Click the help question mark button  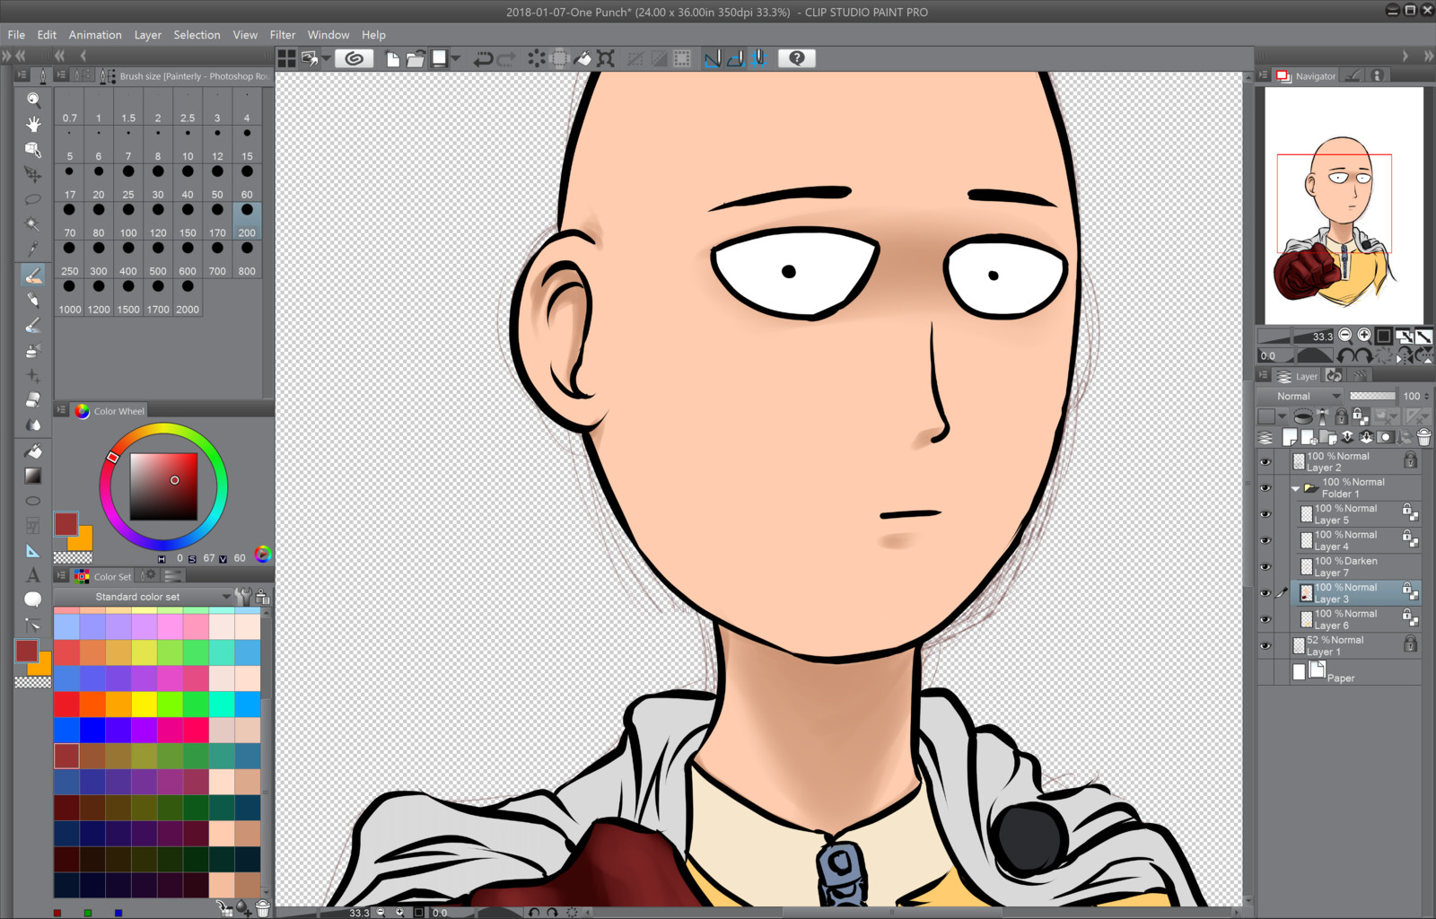click(797, 58)
